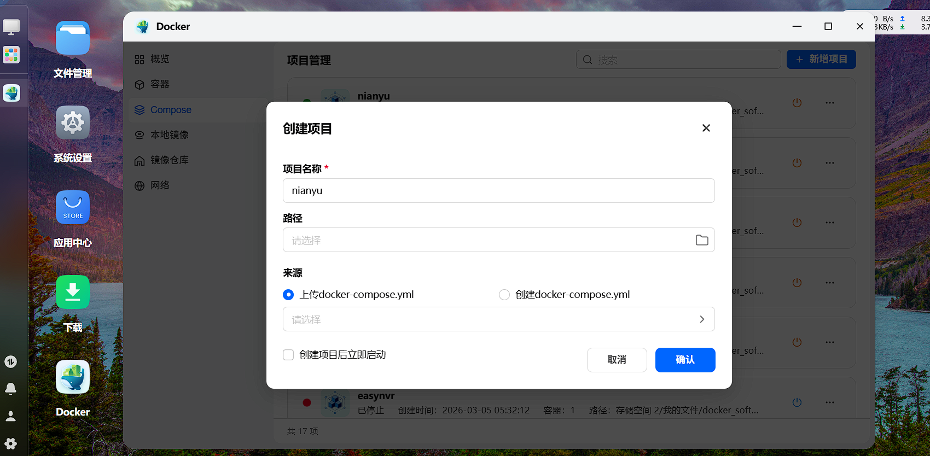Open more options for the easynvr project
The width and height of the screenshot is (930, 456).
pyautogui.click(x=830, y=402)
